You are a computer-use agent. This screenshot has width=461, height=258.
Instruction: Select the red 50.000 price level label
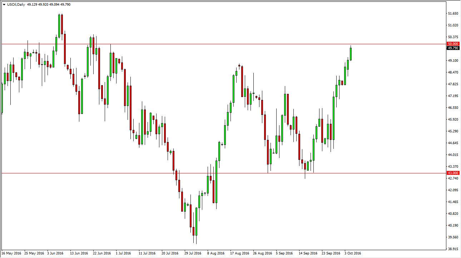click(453, 44)
